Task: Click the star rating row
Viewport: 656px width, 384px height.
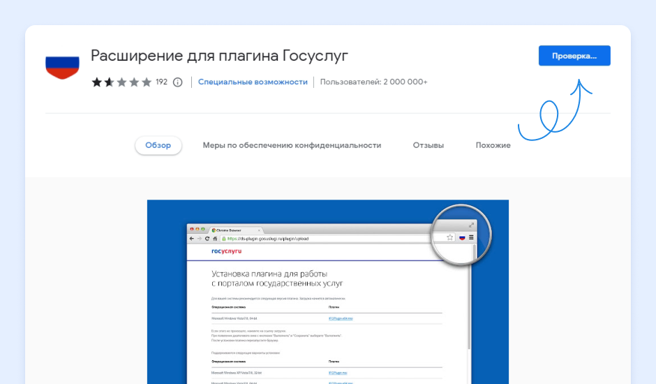Action: (x=121, y=82)
